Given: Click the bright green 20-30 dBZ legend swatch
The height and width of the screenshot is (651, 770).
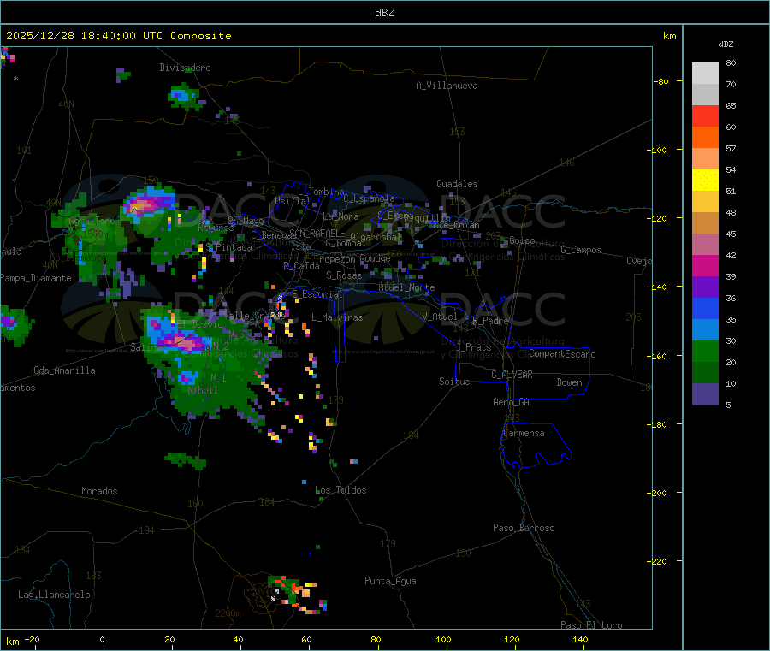Looking at the screenshot, I should pyautogui.click(x=705, y=351).
